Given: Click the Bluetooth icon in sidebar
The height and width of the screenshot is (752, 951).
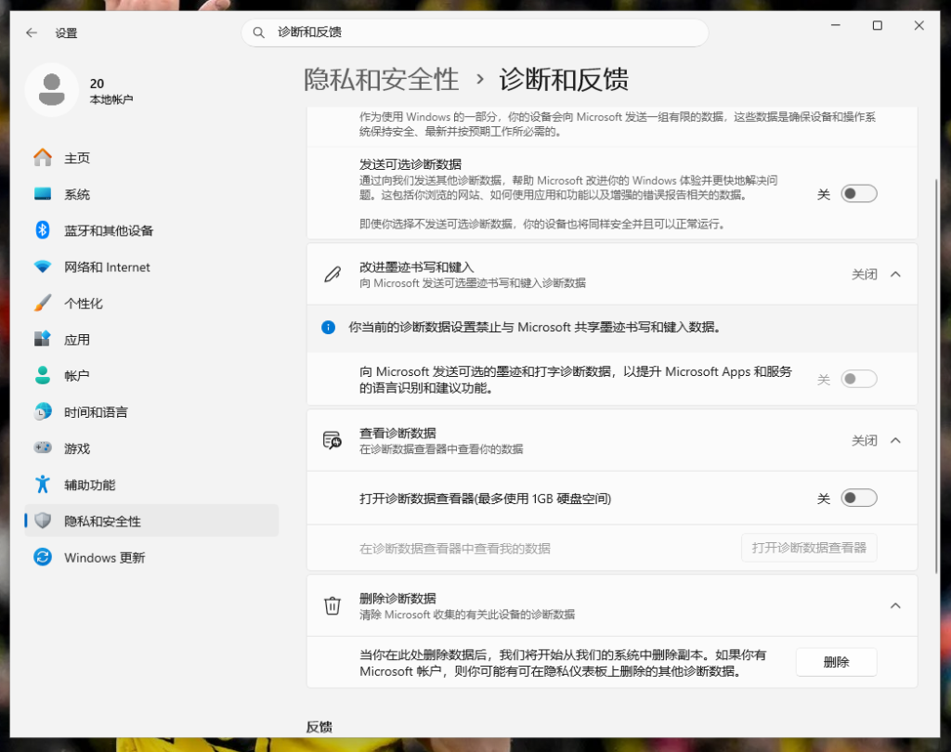Looking at the screenshot, I should (43, 230).
